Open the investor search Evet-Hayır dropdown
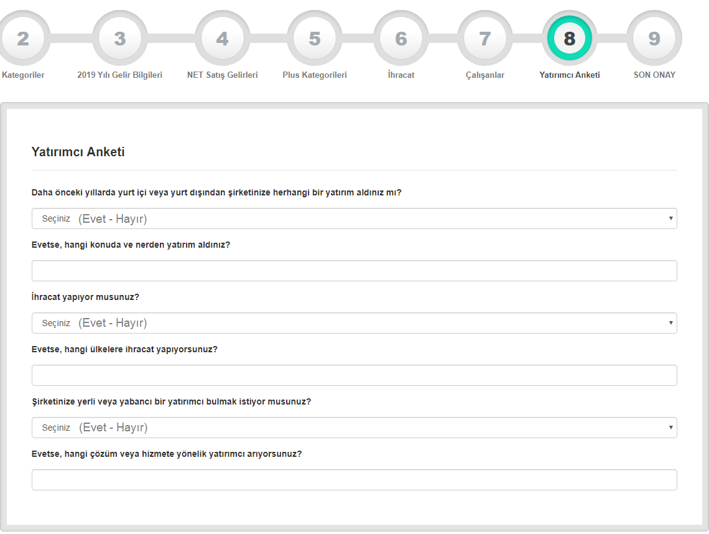Viewport: 709px width, 534px height. 354,428
